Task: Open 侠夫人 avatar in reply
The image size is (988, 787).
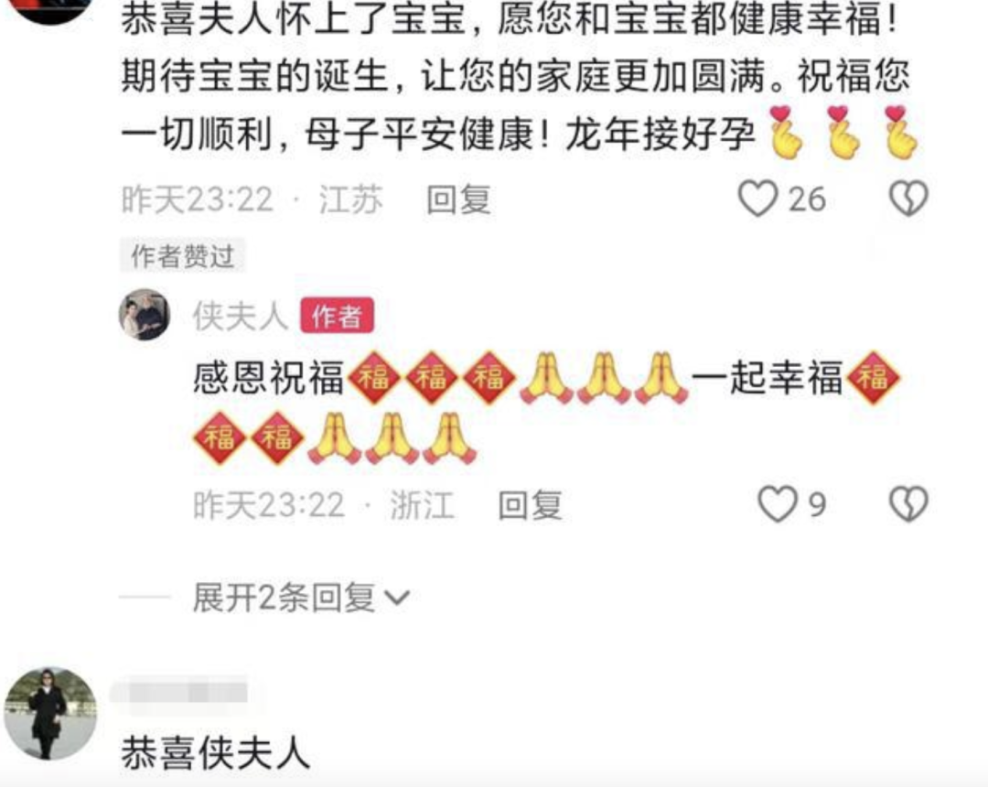Action: (145, 315)
